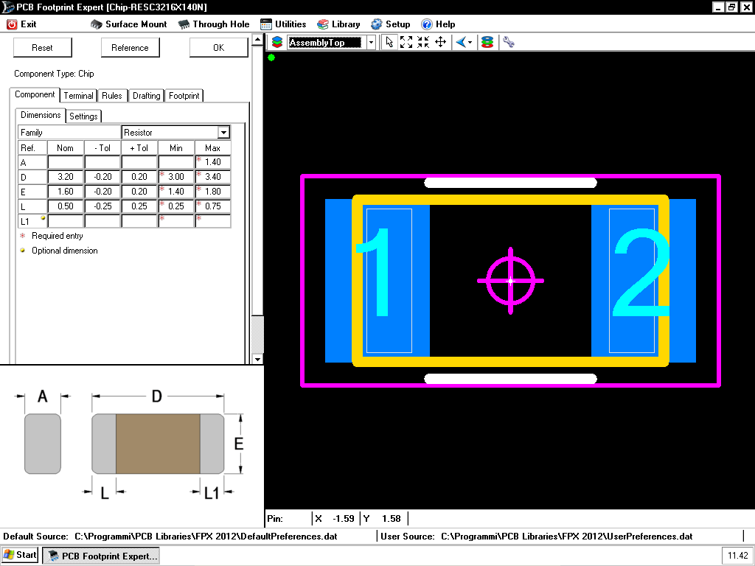
Task: Open the Utilities menu
Action: pos(283,24)
